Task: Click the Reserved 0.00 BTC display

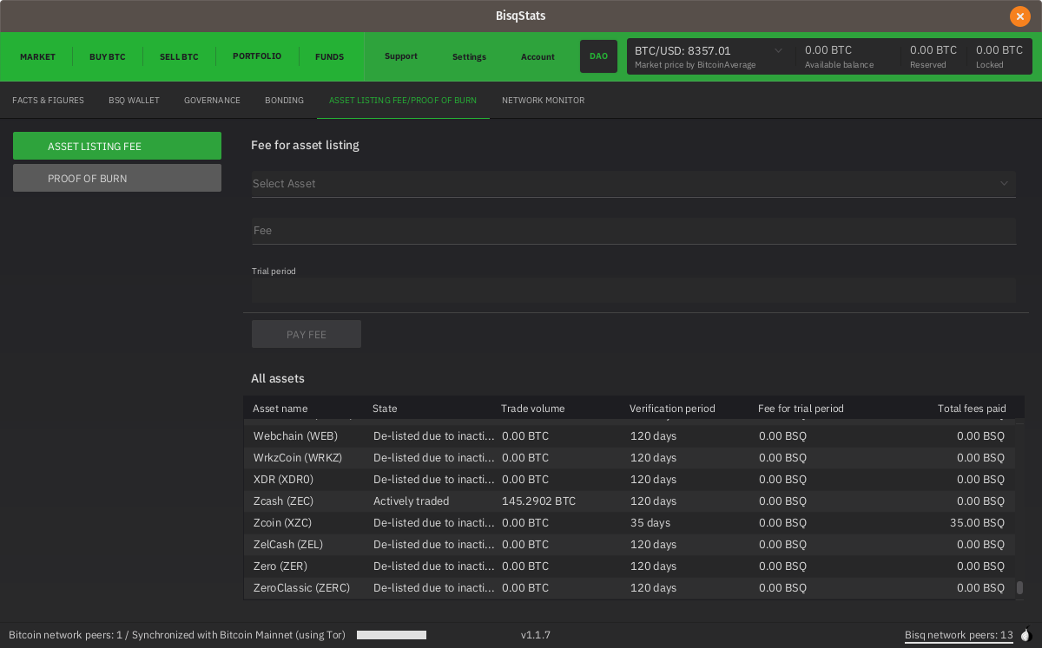Action: click(933, 56)
